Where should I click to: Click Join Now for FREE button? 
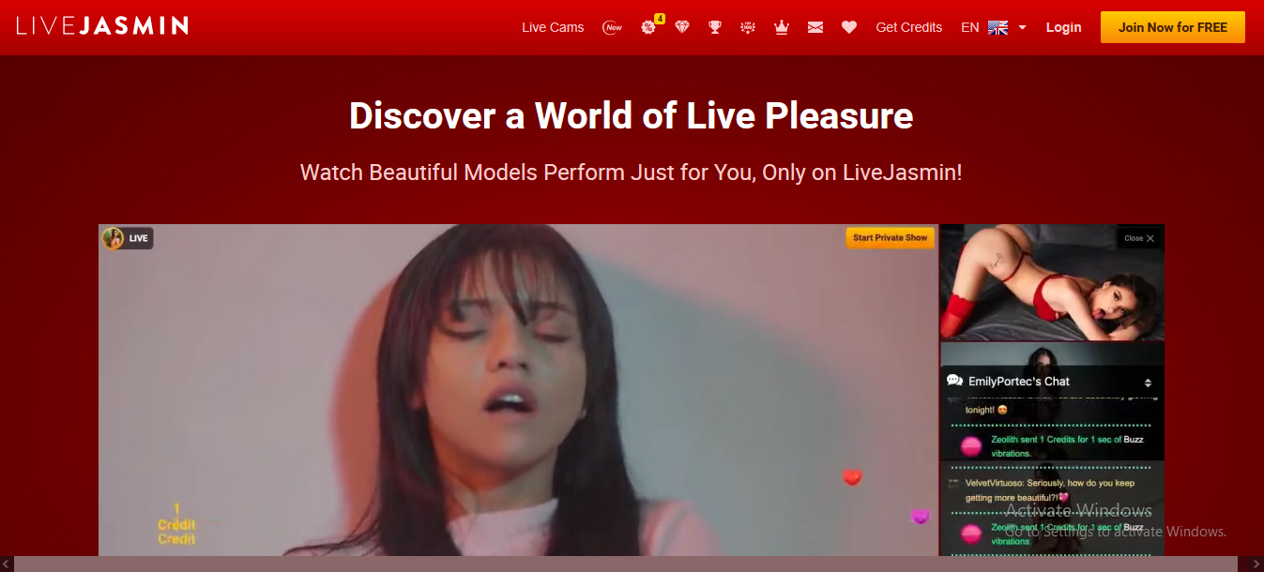pyautogui.click(x=1173, y=27)
